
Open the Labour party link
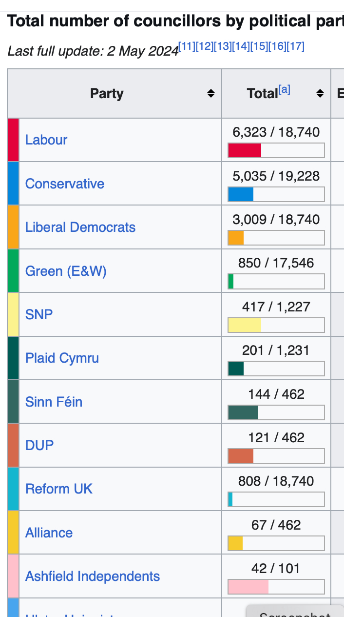coord(46,140)
